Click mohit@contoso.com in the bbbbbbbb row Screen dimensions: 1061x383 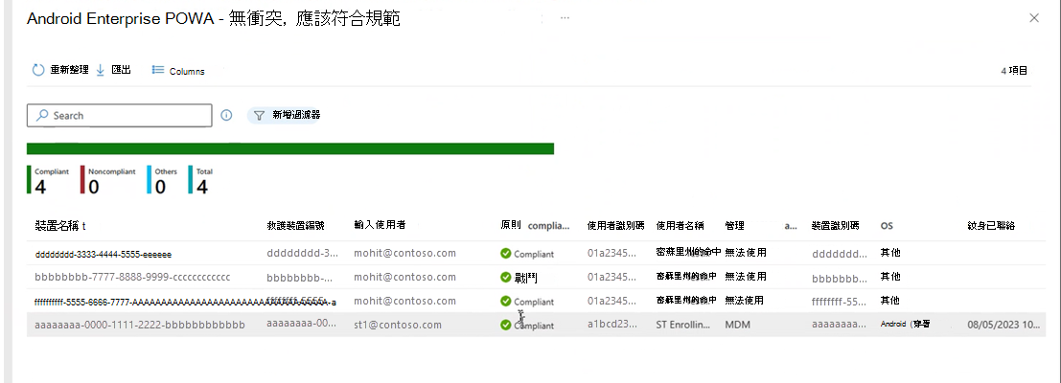pos(404,277)
